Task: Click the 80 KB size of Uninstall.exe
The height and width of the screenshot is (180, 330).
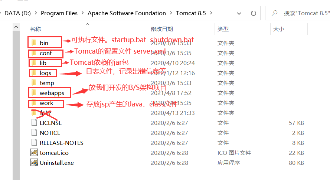Action: click(x=296, y=163)
